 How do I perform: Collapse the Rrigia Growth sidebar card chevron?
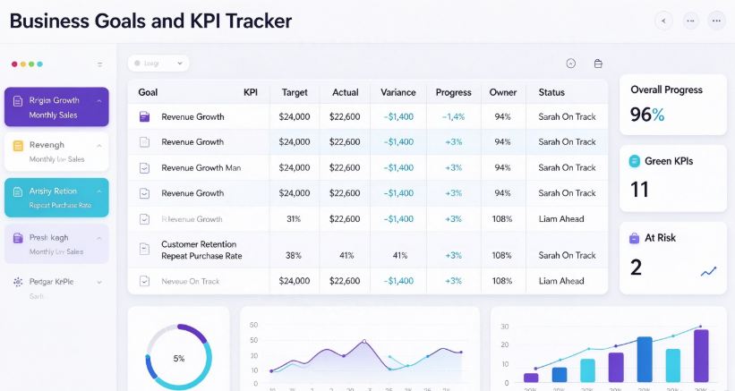(99, 101)
